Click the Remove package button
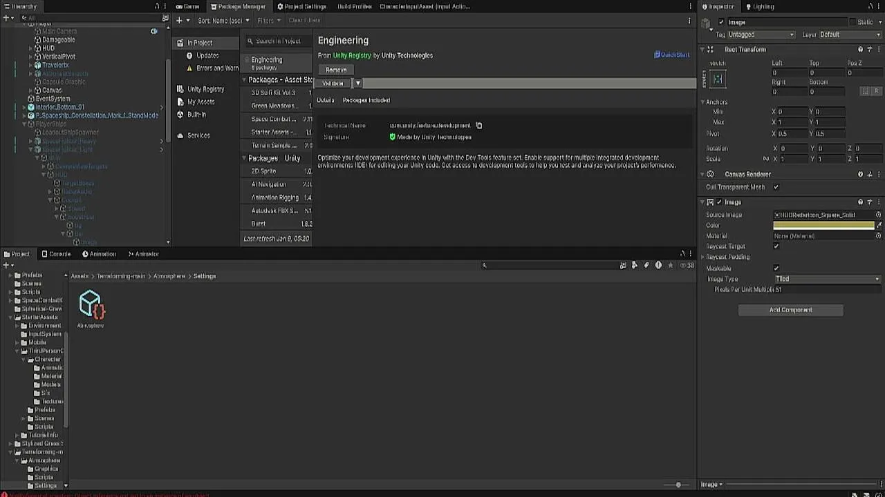 click(336, 70)
